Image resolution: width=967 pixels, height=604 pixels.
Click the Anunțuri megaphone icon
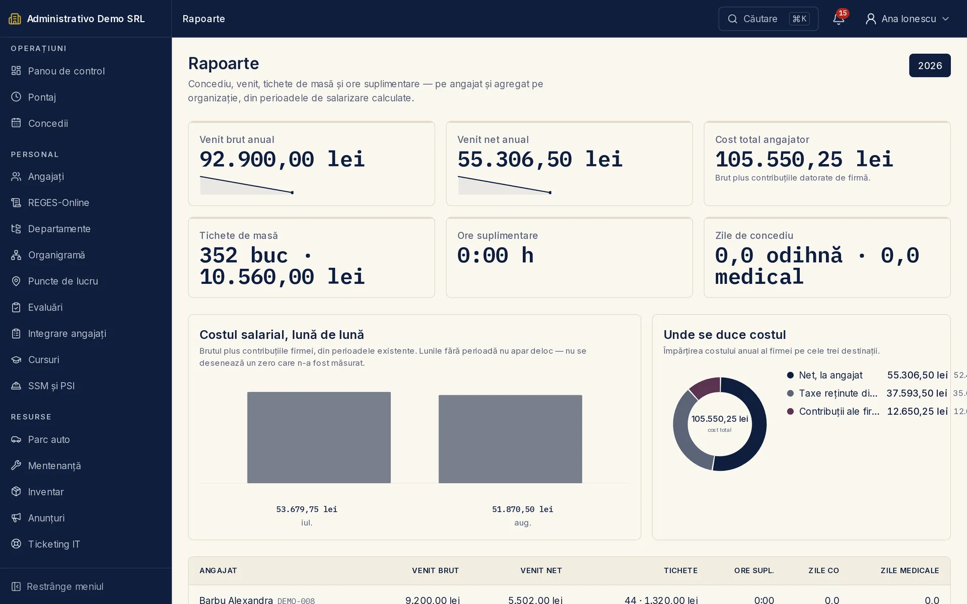tap(16, 518)
